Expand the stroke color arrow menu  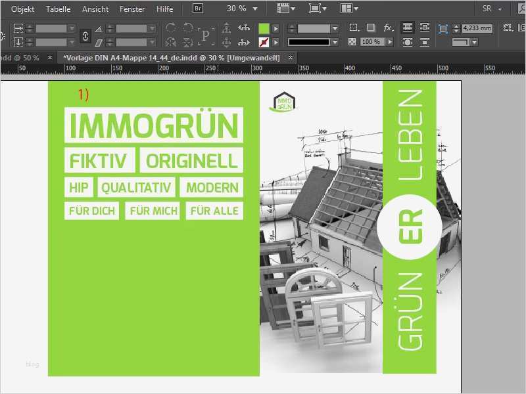(275, 42)
